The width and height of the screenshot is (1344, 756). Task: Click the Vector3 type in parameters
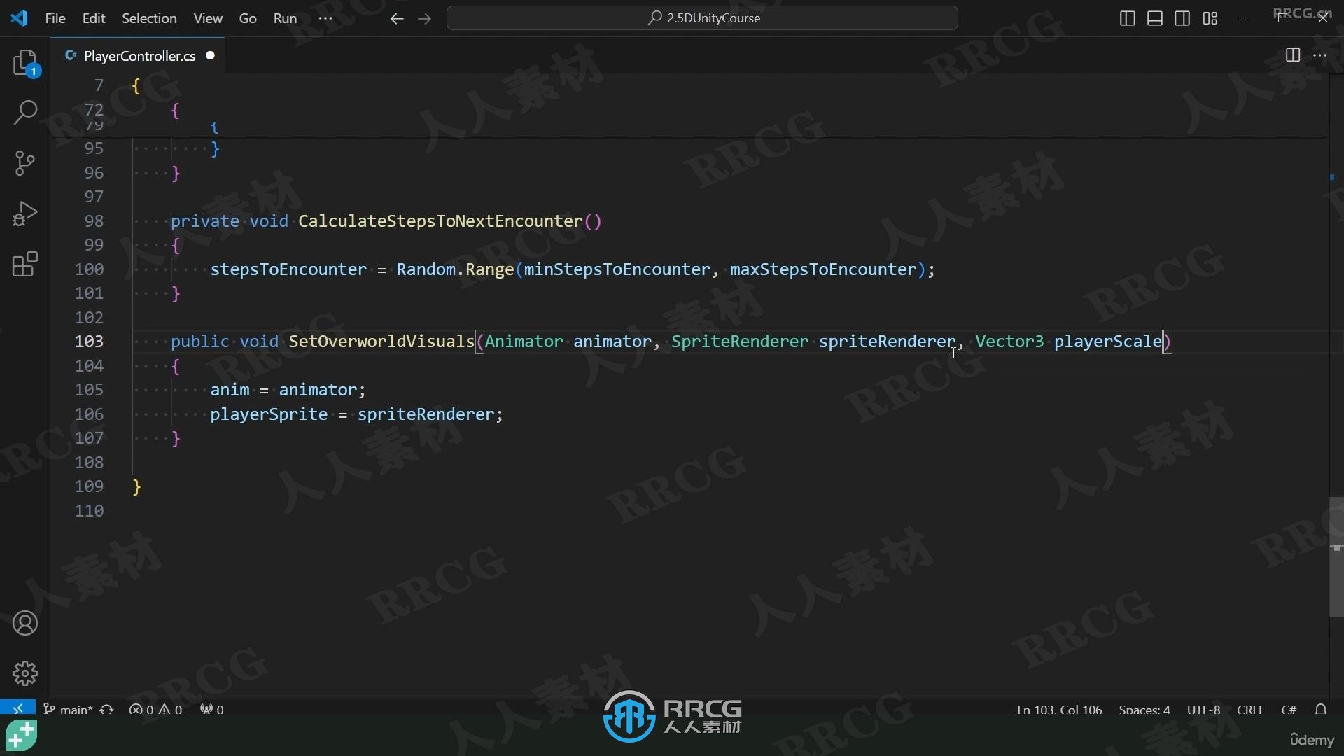point(1009,342)
